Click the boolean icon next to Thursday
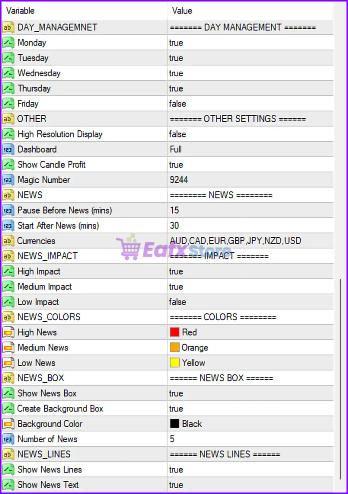348x494 pixels. tap(8, 88)
